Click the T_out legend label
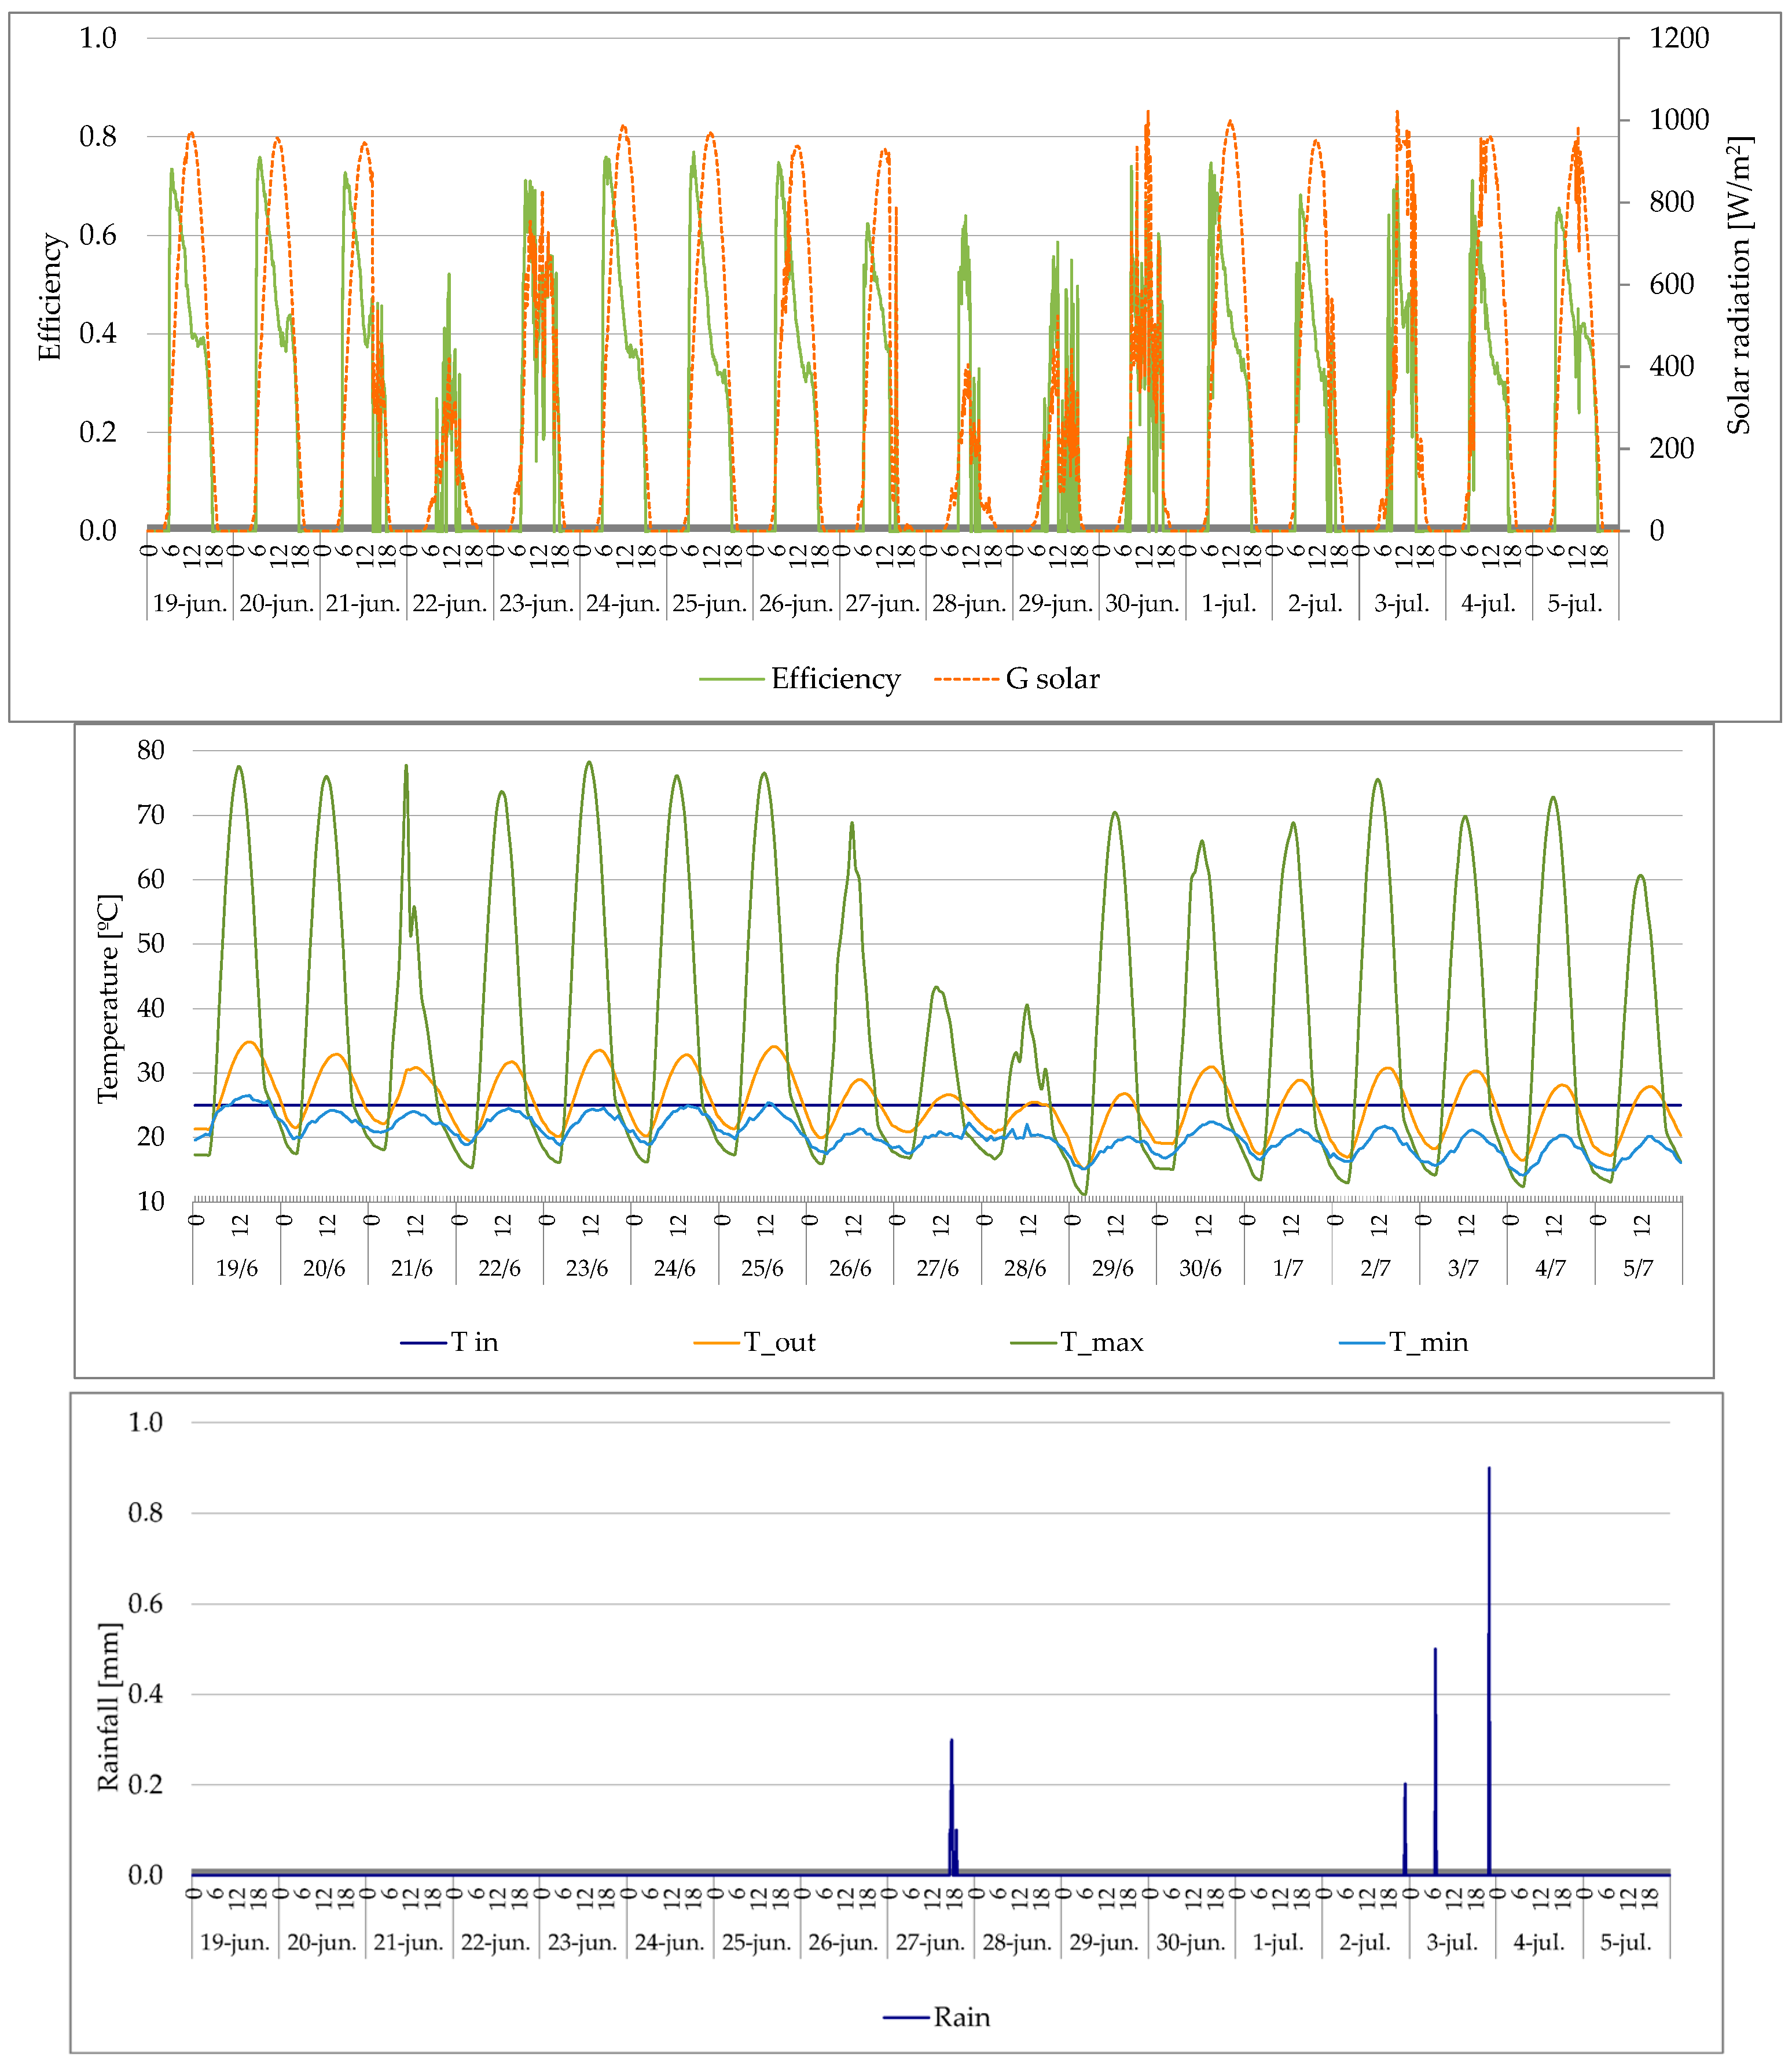 click(779, 1342)
